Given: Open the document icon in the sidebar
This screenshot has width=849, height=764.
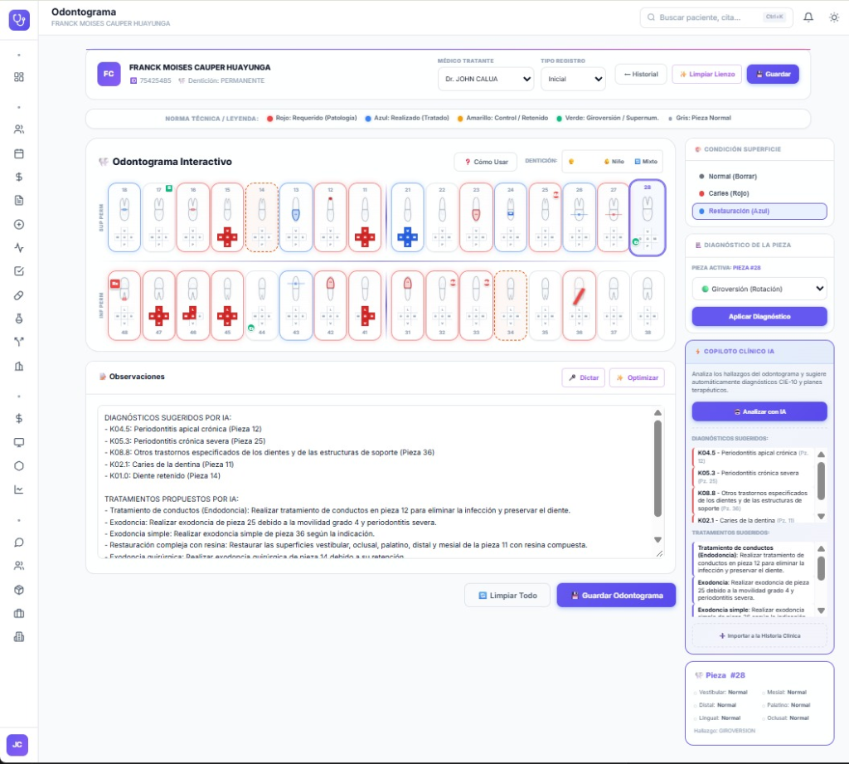Looking at the screenshot, I should pos(19,201).
